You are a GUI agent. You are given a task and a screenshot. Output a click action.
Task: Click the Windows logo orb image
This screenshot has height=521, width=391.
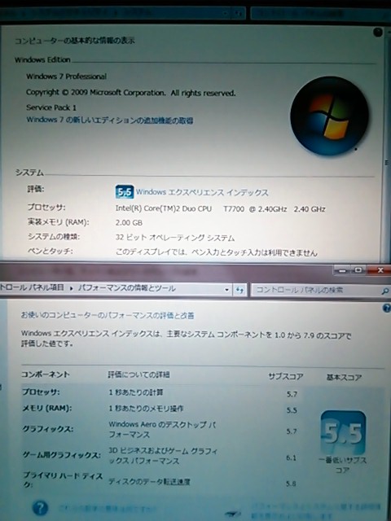click(329, 116)
